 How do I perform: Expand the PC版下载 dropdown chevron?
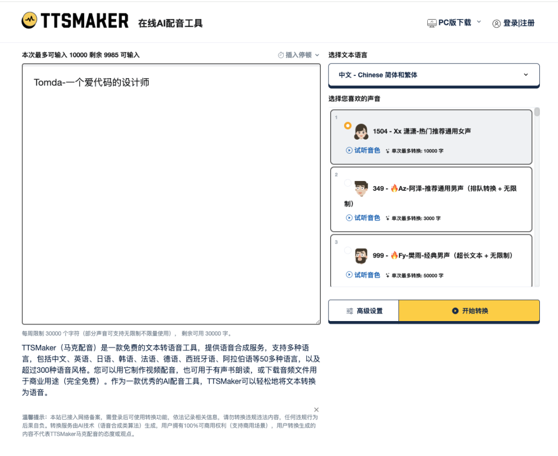tap(479, 22)
